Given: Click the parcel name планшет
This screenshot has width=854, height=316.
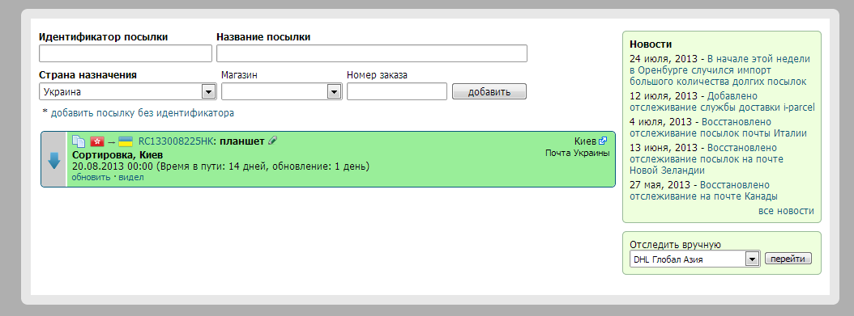Looking at the screenshot, I should click(x=241, y=141).
